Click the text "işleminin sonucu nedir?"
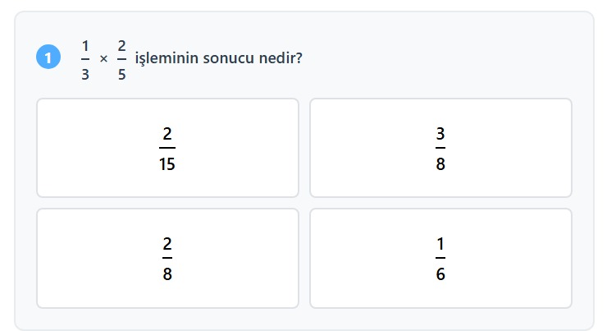The height and width of the screenshot is (331, 607). [x=218, y=59]
